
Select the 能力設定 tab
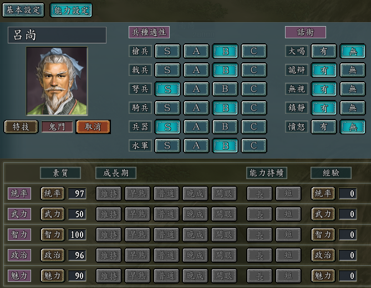(x=71, y=10)
